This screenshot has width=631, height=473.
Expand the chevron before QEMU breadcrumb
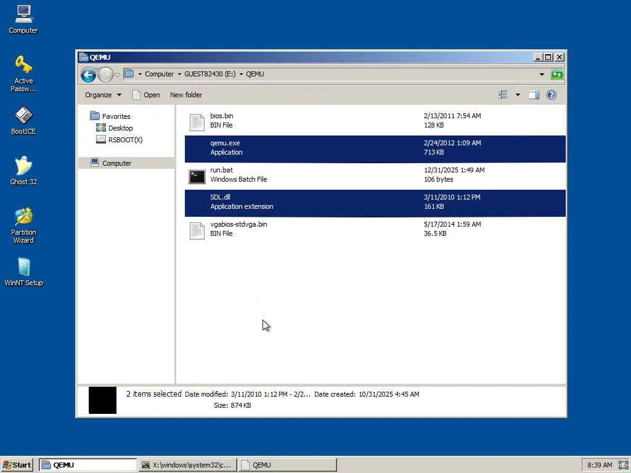click(x=241, y=74)
